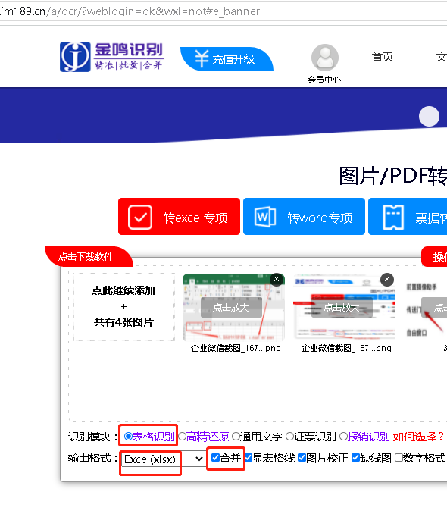Screen dimensions: 447x517
Task: Click 点此继续添加 to add more images
Action: pos(123,307)
